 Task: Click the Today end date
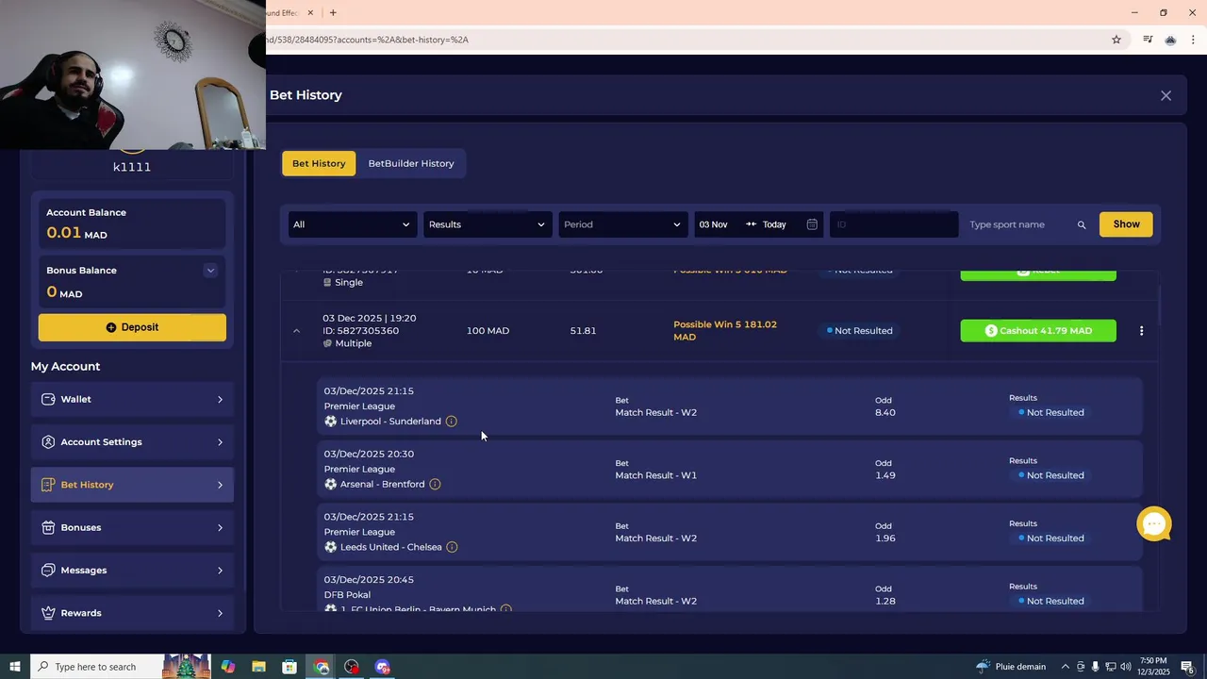(774, 224)
